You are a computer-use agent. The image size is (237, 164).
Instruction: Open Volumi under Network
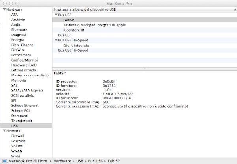click(x=17, y=146)
